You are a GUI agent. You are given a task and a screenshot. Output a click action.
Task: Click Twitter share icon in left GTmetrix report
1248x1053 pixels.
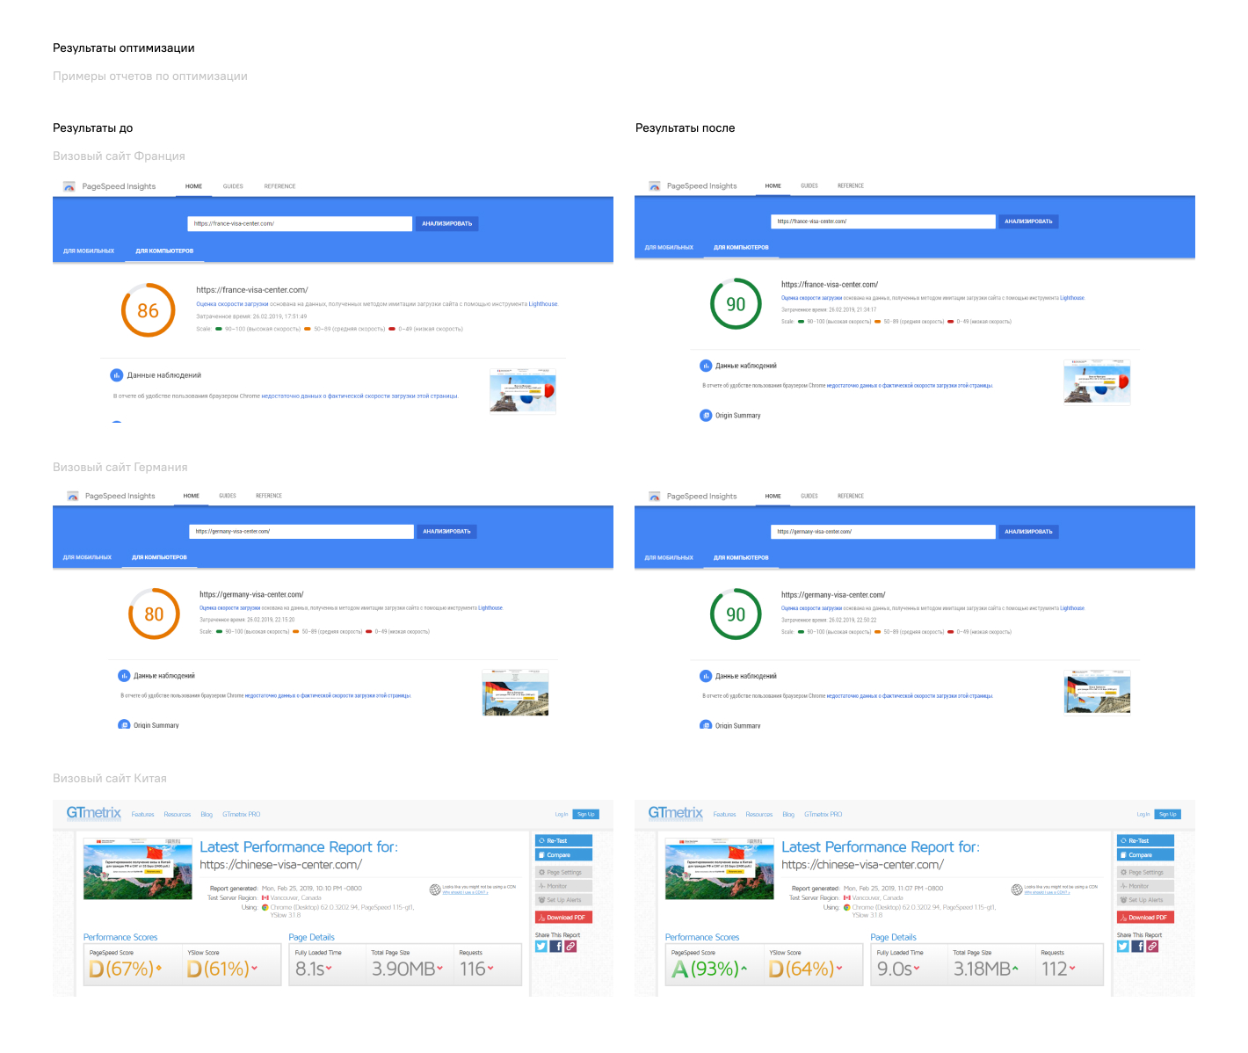point(541,947)
